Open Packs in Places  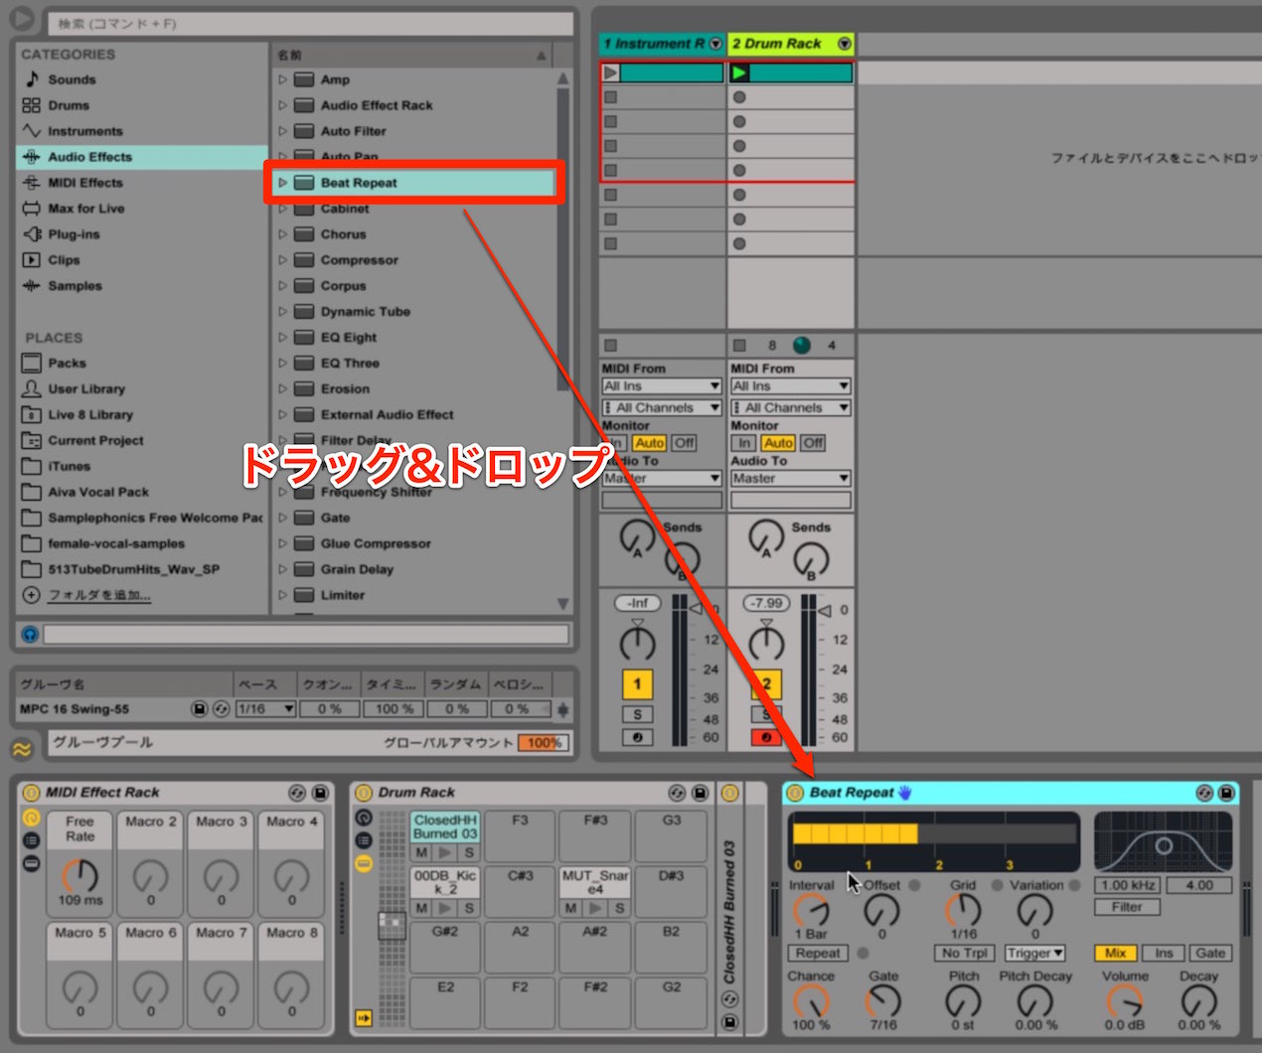pos(67,364)
